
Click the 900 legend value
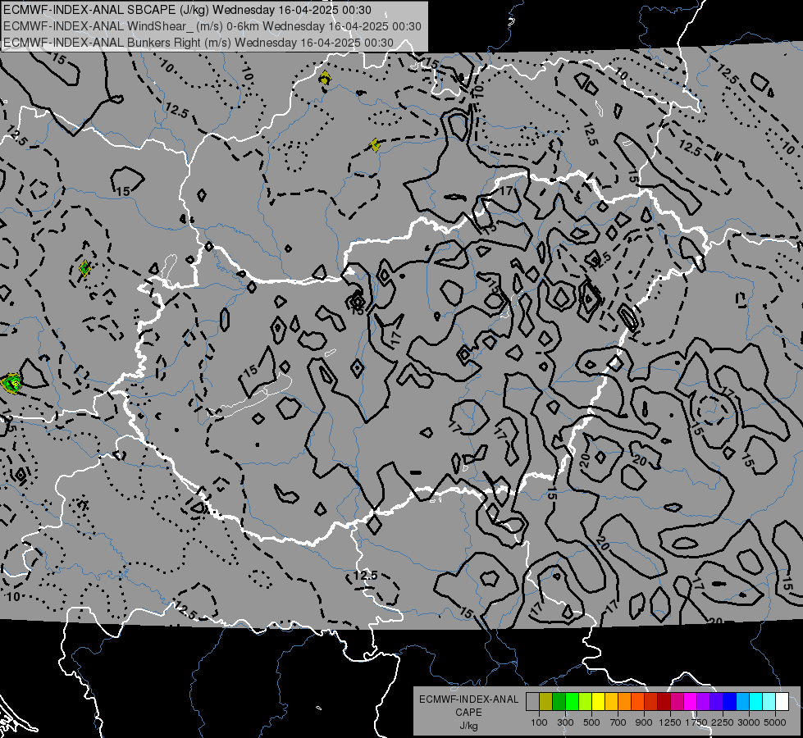pyautogui.click(x=644, y=722)
